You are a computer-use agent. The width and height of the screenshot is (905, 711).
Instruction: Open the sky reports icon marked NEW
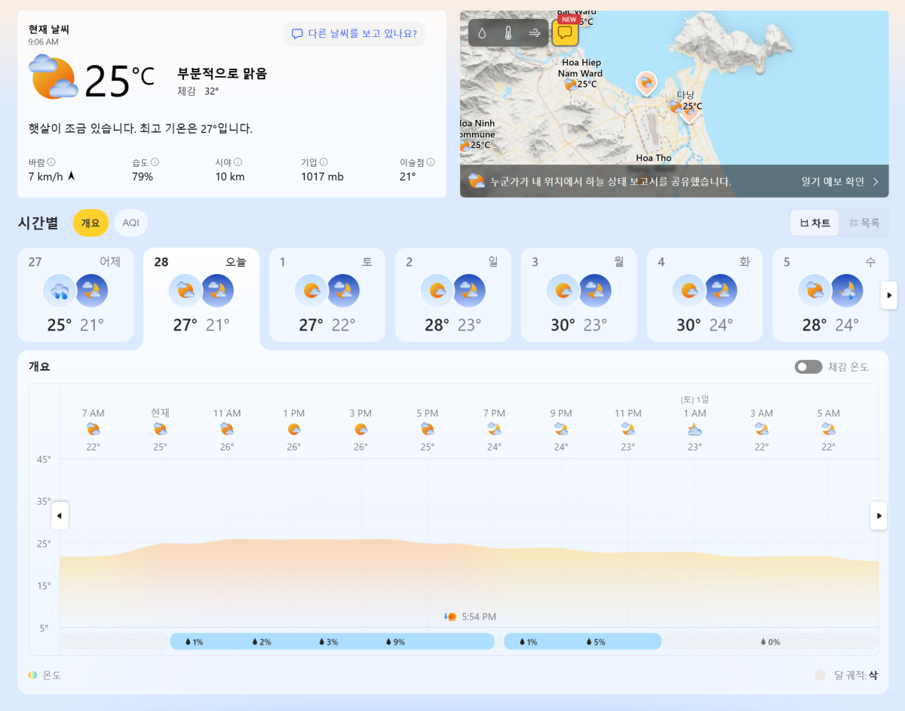pyautogui.click(x=565, y=32)
